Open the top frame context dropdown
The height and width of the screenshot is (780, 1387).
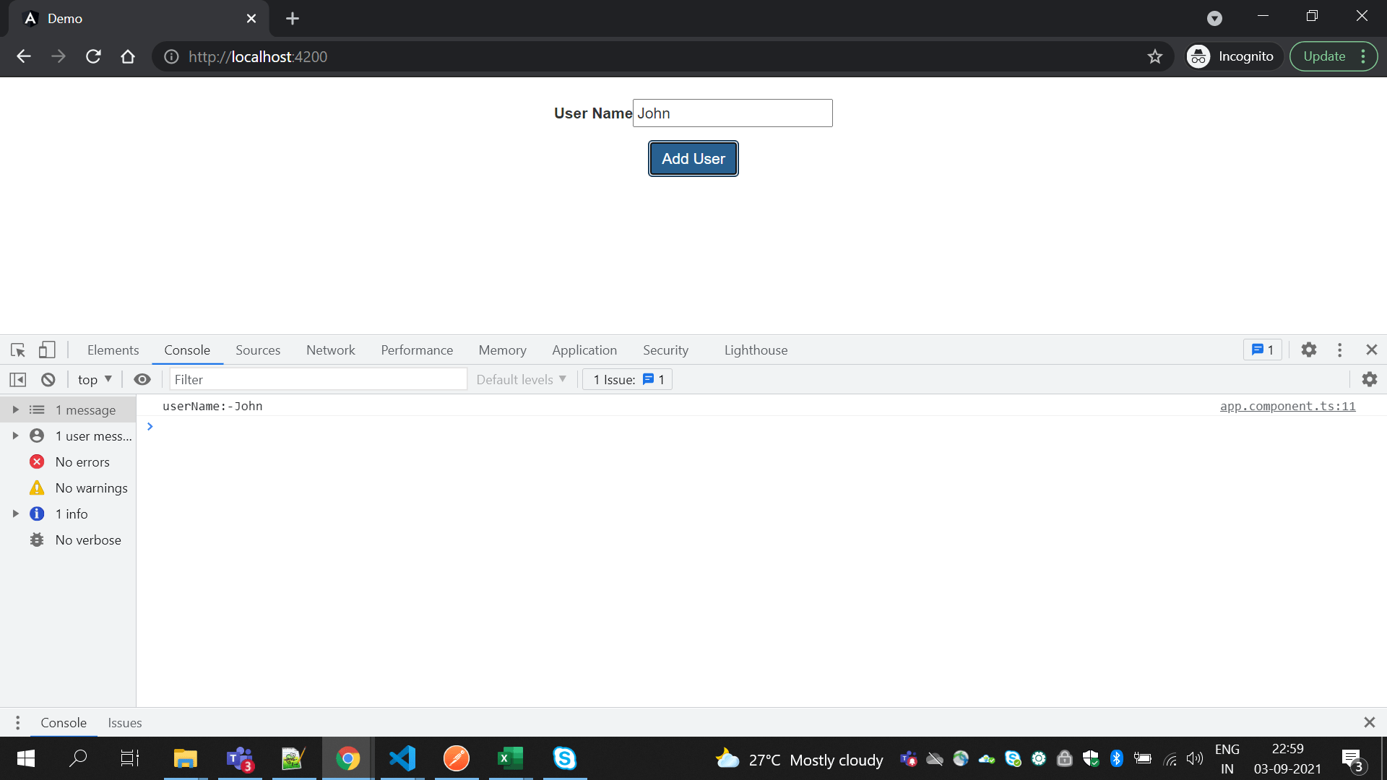[x=93, y=379]
